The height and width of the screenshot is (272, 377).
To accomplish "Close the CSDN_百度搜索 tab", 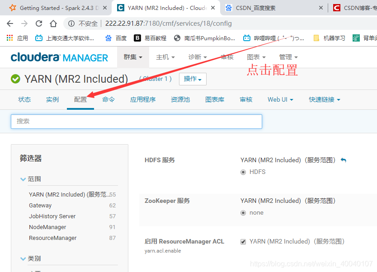I will pos(321,8).
